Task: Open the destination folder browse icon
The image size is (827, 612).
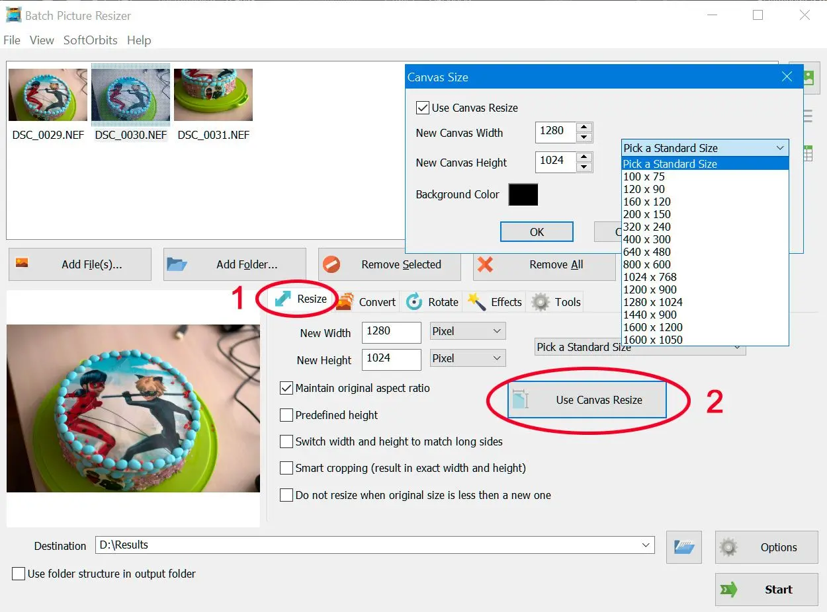Action: coord(684,547)
